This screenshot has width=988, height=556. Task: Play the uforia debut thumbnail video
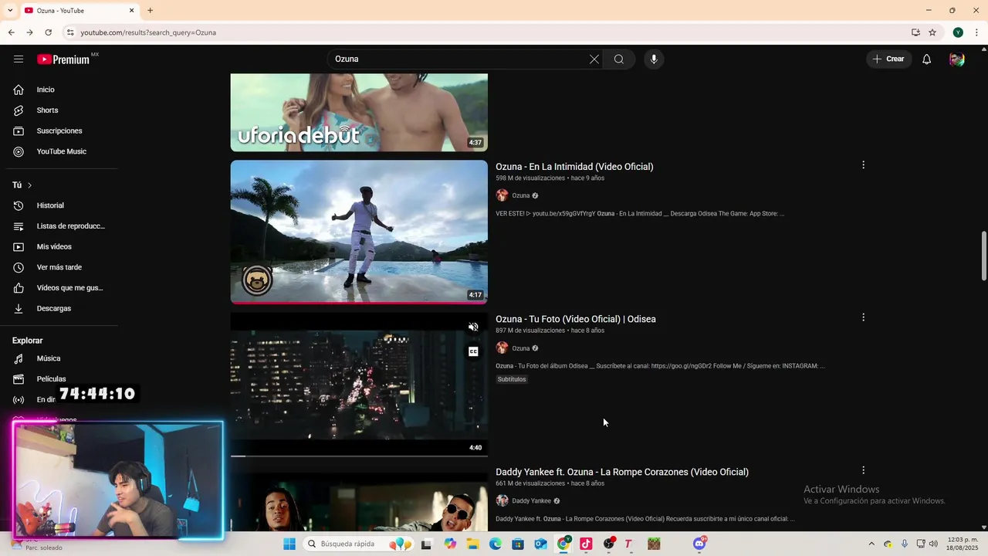(x=359, y=113)
